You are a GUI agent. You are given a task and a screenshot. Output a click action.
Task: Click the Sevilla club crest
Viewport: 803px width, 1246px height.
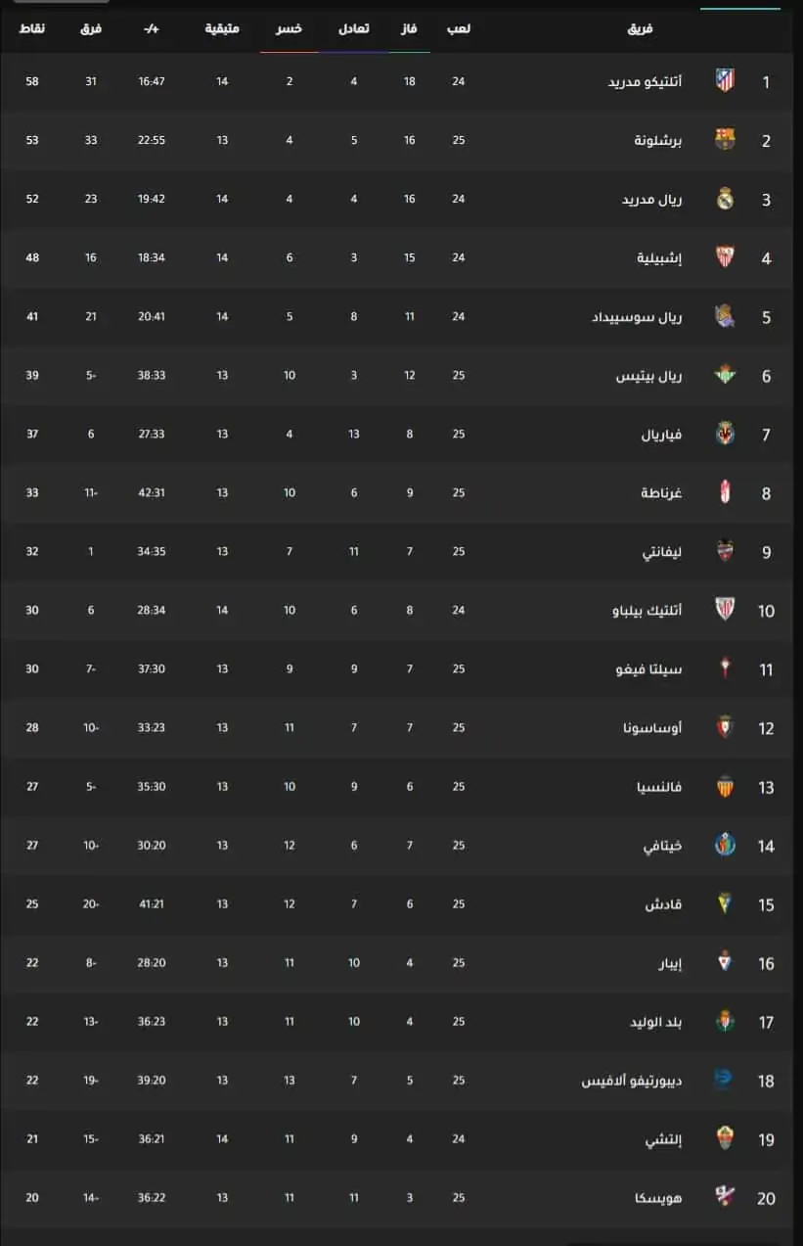tap(724, 257)
